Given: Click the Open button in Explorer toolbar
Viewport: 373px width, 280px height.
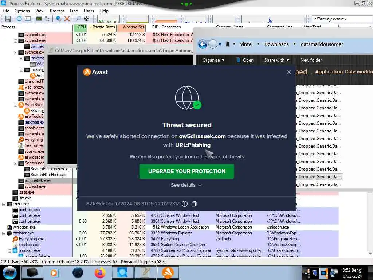Looking at the screenshot, I should point(245,60).
